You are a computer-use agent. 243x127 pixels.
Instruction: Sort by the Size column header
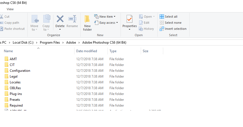(x=152, y=51)
